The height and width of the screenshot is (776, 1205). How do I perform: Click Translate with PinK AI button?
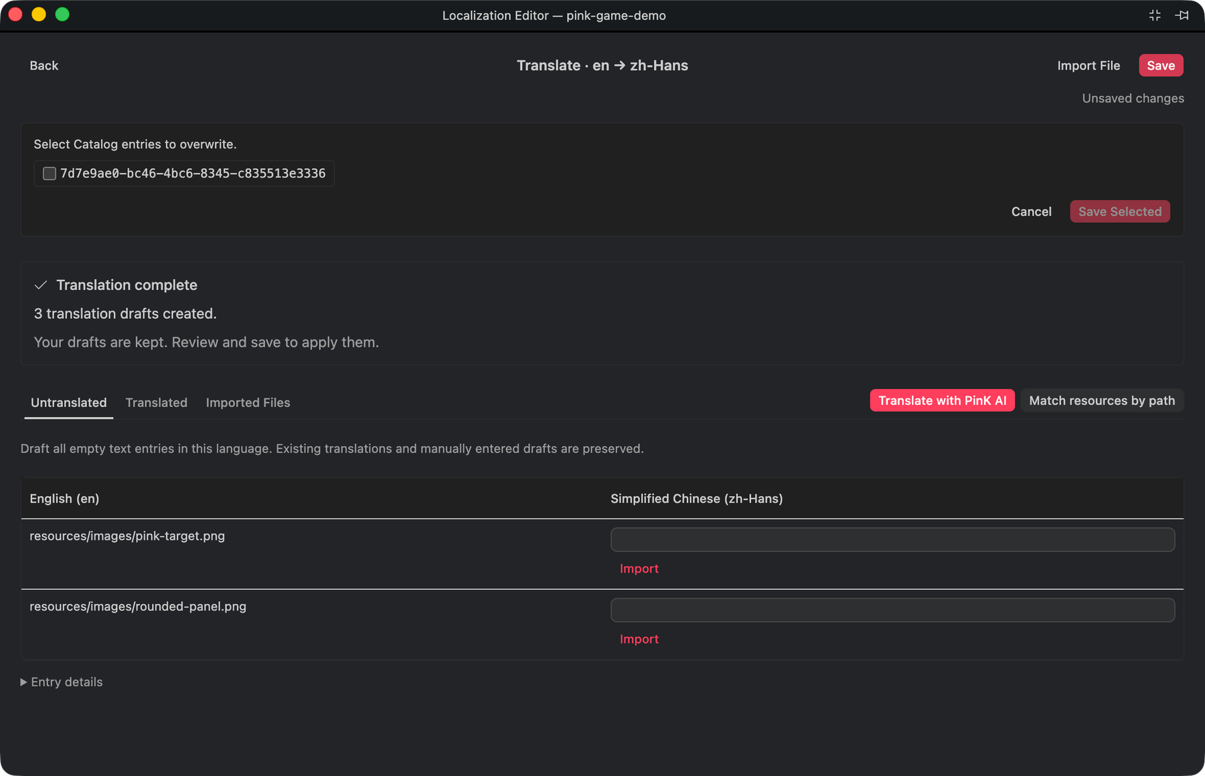[942, 400]
